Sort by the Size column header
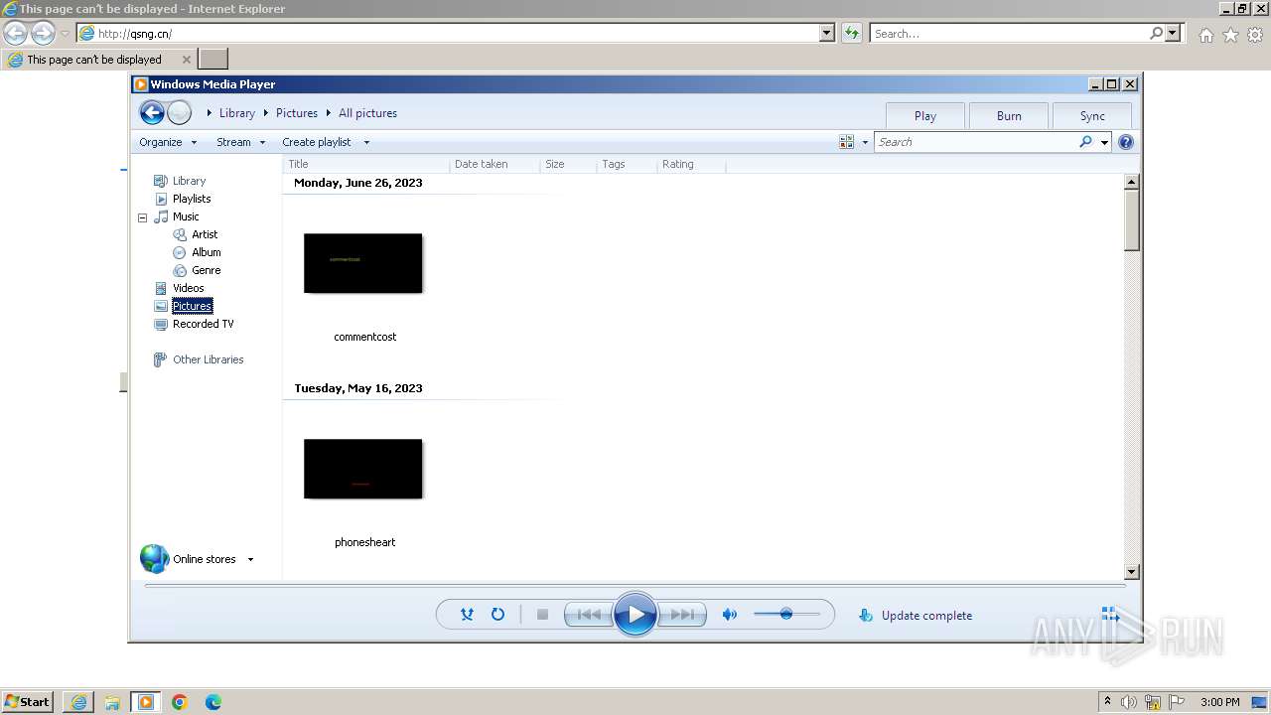 coord(569,164)
